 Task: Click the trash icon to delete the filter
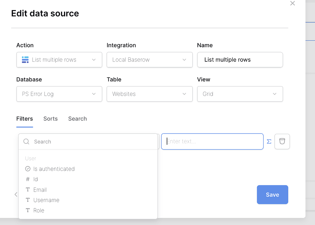click(x=282, y=141)
